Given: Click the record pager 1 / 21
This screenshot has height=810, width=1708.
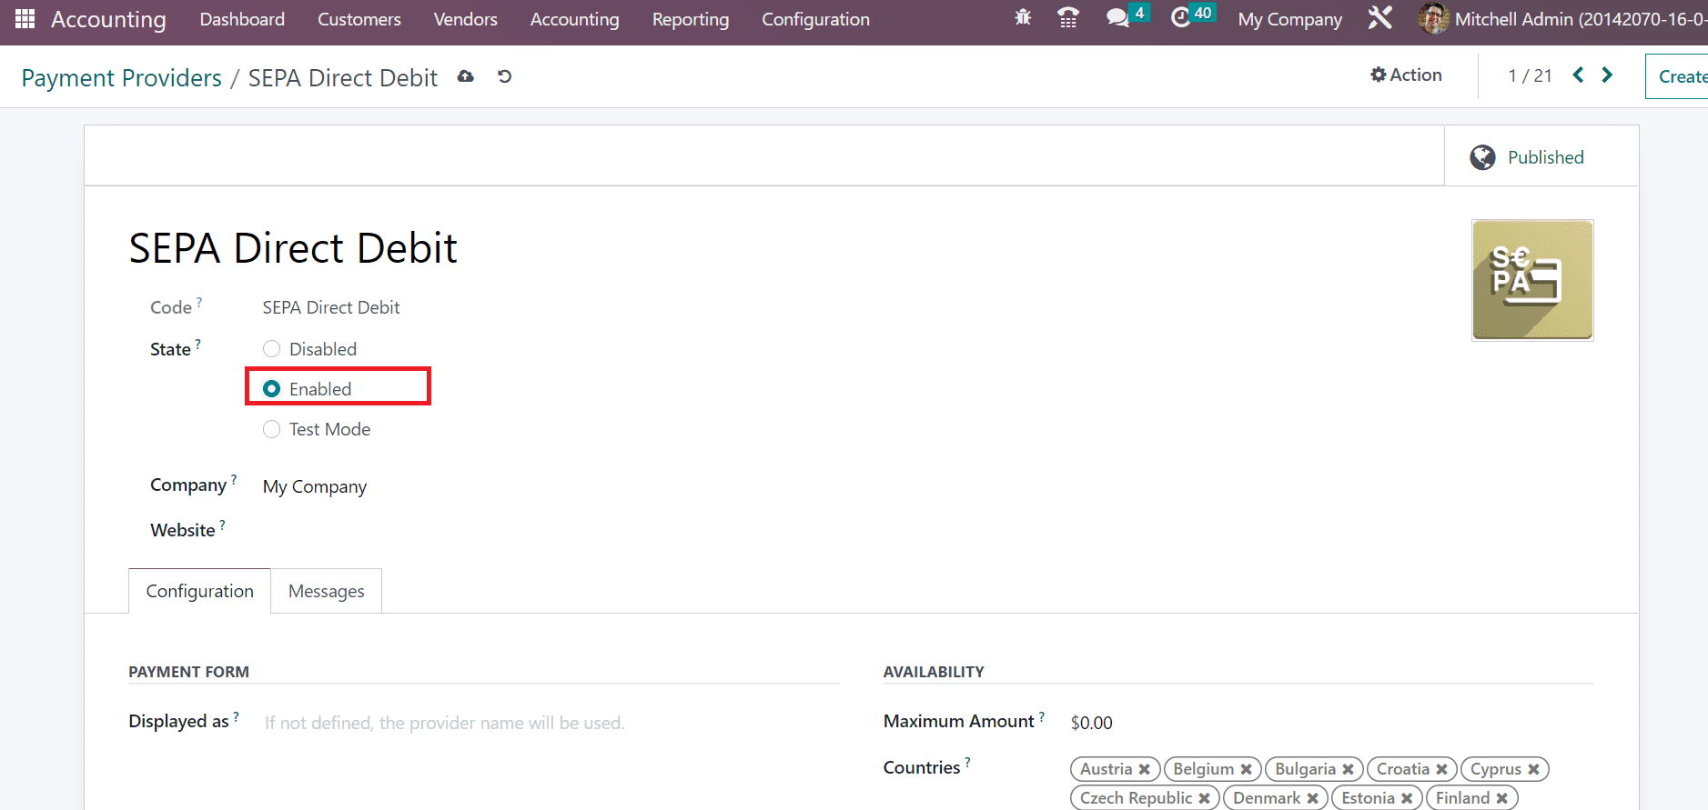Looking at the screenshot, I should (1530, 75).
